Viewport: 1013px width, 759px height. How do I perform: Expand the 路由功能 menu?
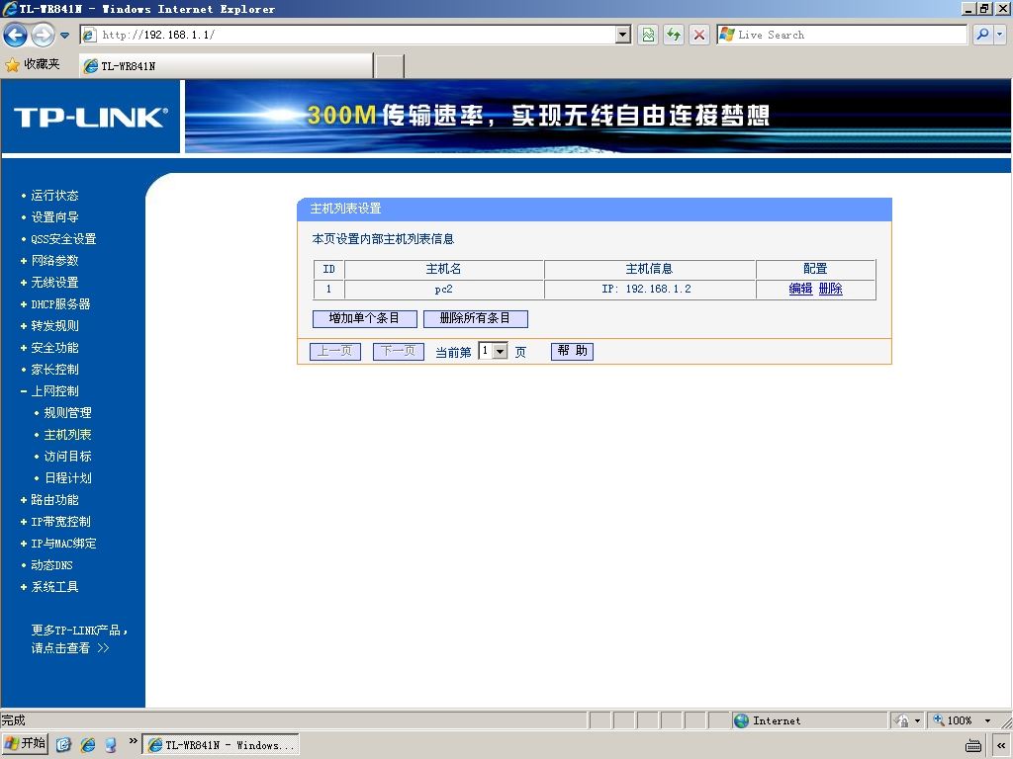[x=54, y=499]
